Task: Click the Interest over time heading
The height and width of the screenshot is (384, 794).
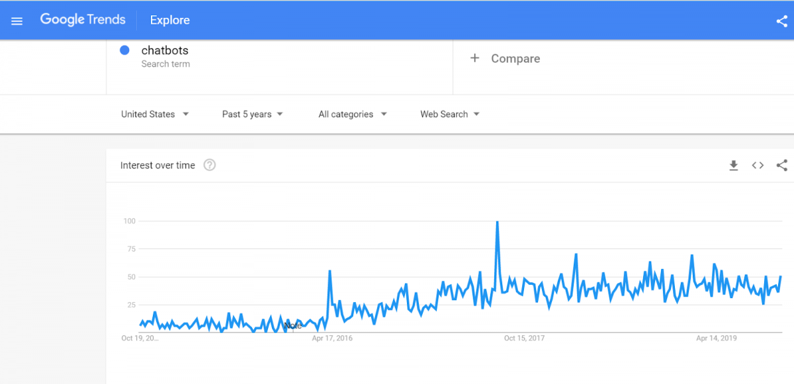Action: [157, 165]
